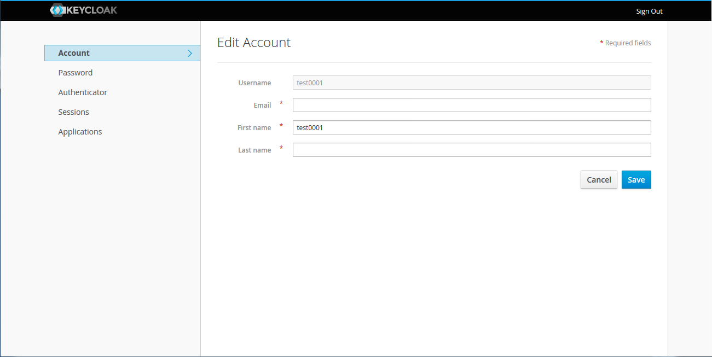Open the Password settings page
Image resolution: width=712 pixels, height=357 pixels.
[x=75, y=72]
